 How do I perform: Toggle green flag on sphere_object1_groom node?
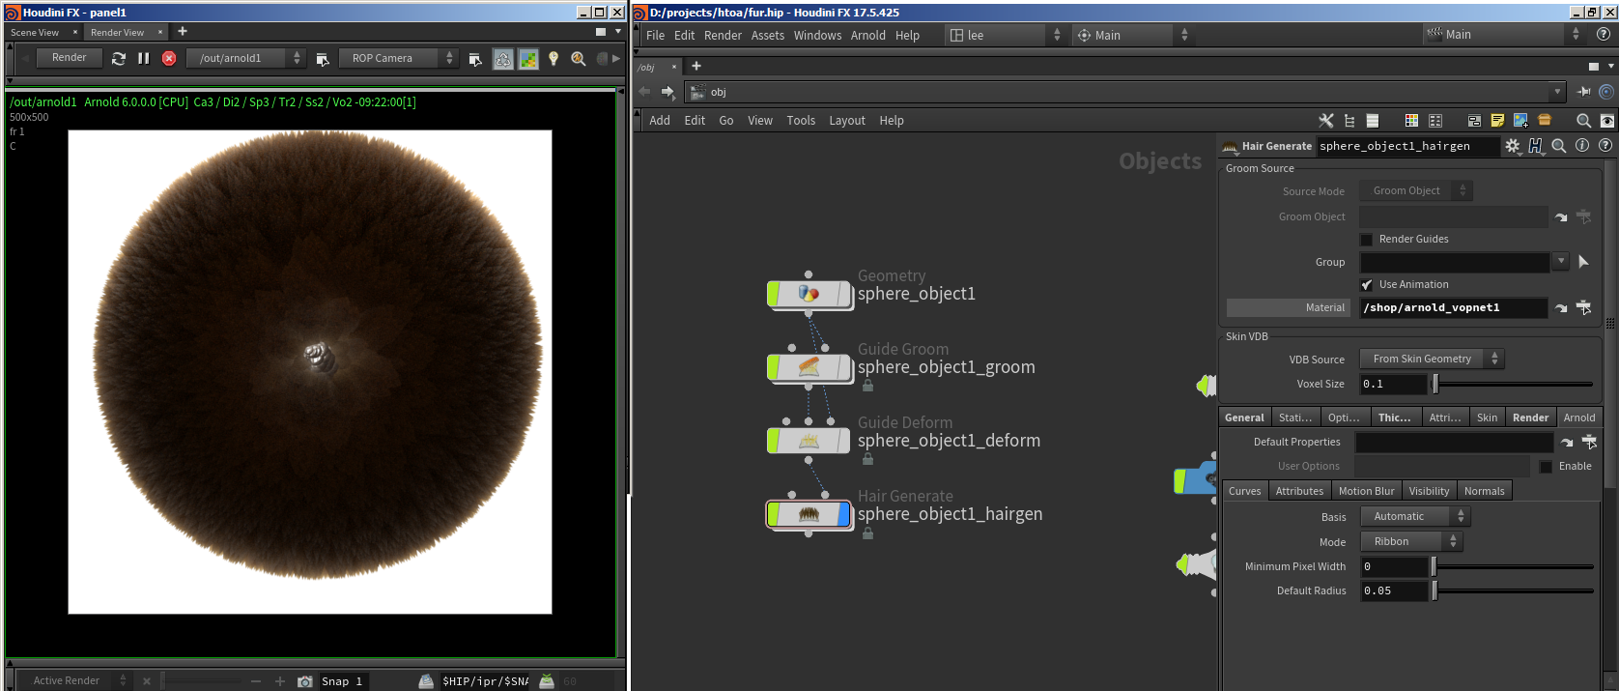coord(773,367)
